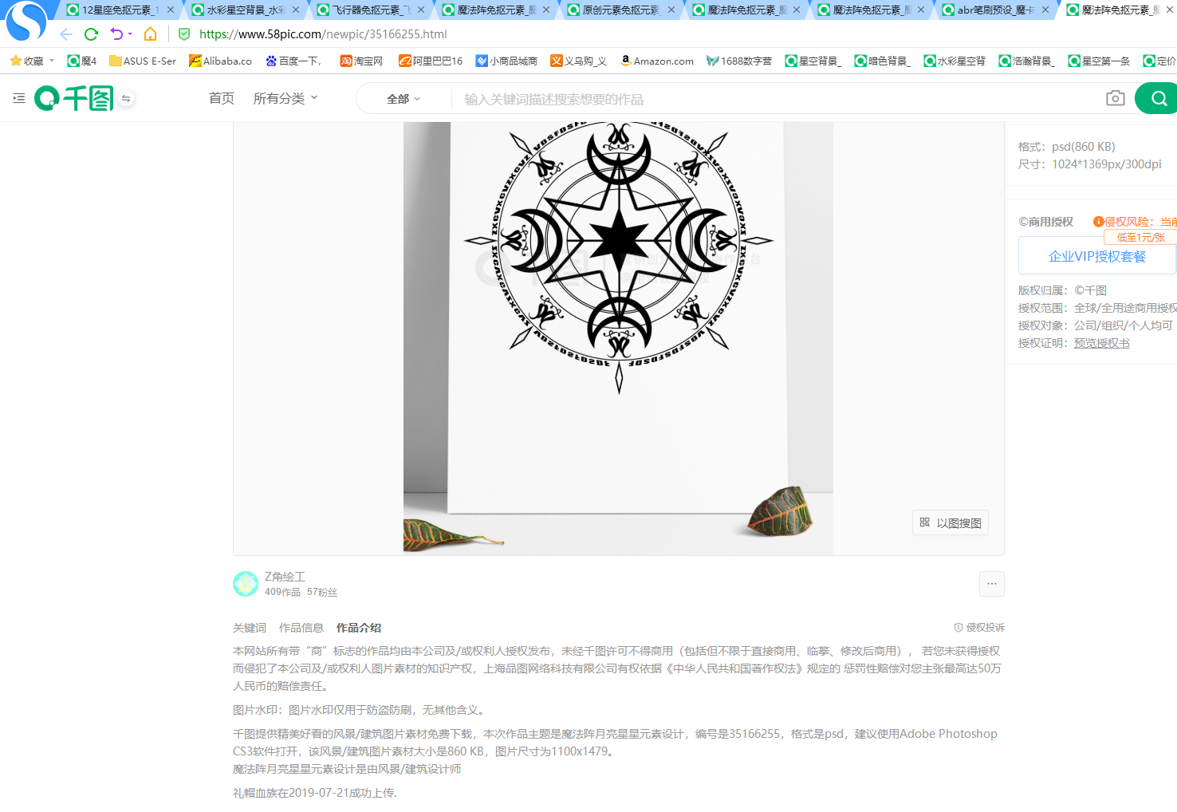The width and height of the screenshot is (1177, 812).
Task: Select the 首页 navigation item
Action: [222, 98]
